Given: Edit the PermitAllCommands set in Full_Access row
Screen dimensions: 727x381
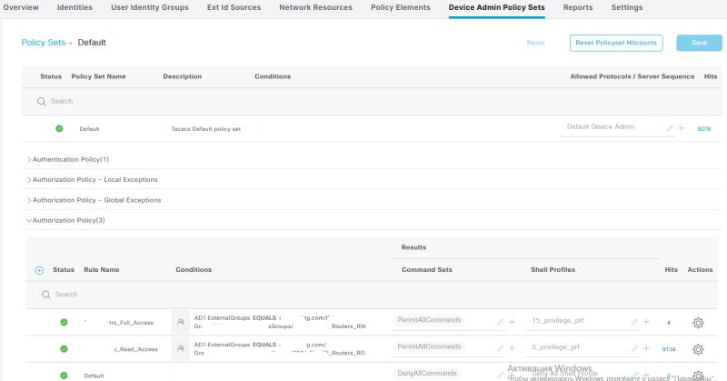Looking at the screenshot, I should point(500,322).
